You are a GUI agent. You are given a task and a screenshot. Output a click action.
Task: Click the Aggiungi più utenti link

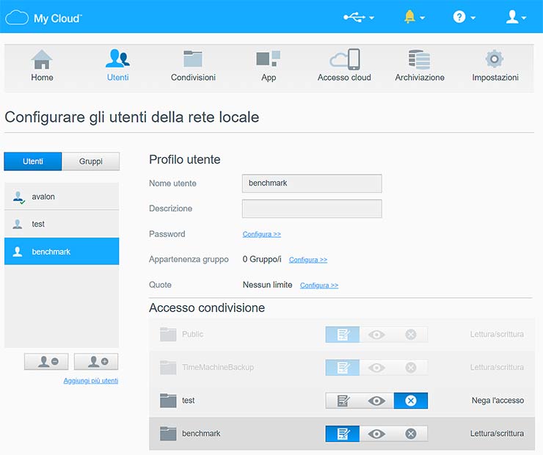(90, 380)
